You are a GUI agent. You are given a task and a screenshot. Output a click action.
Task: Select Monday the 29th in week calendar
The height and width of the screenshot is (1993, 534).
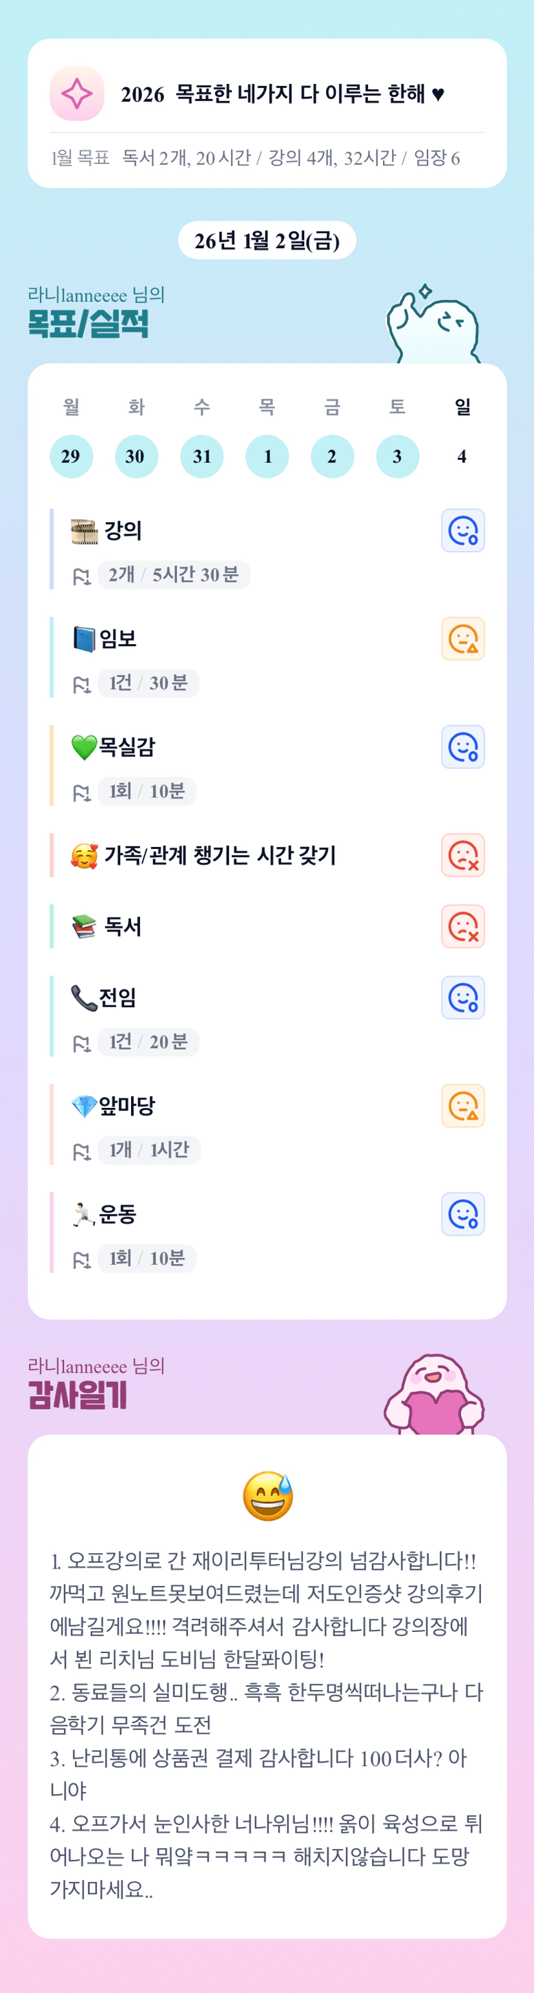pyautogui.click(x=71, y=457)
